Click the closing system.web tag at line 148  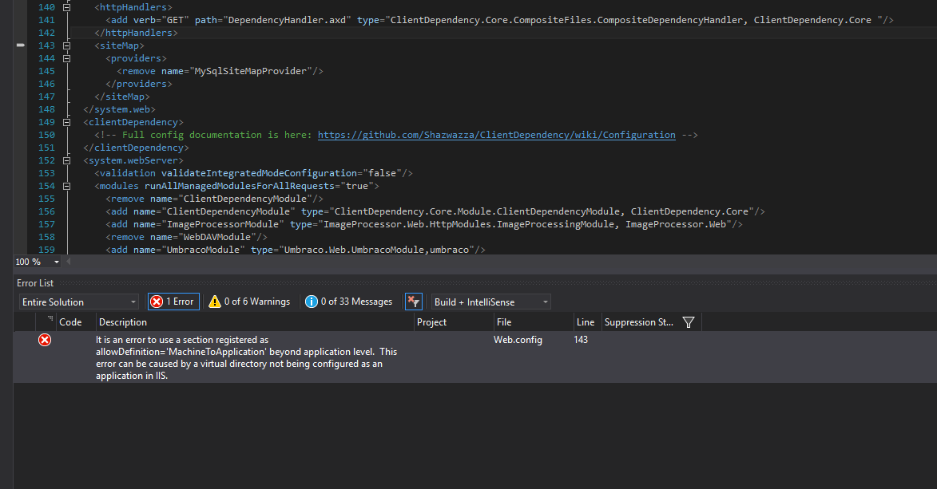pos(120,109)
